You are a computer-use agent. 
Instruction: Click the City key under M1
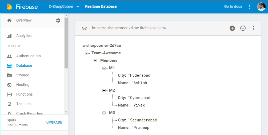(x=122, y=75)
